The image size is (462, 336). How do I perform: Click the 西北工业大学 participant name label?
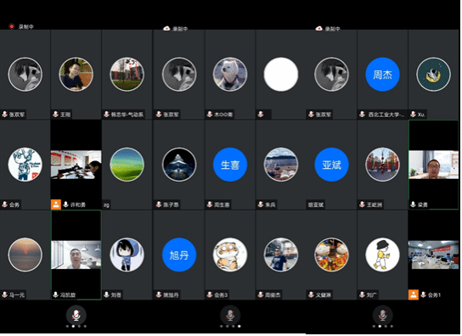(386, 115)
